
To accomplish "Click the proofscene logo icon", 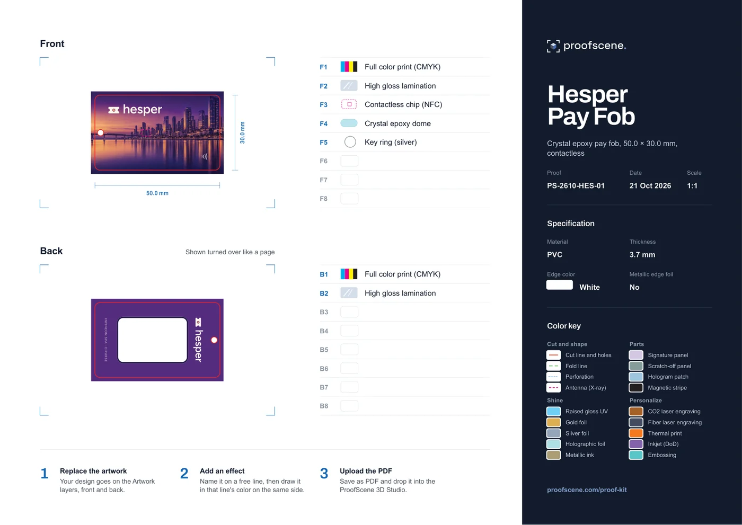I will (553, 46).
